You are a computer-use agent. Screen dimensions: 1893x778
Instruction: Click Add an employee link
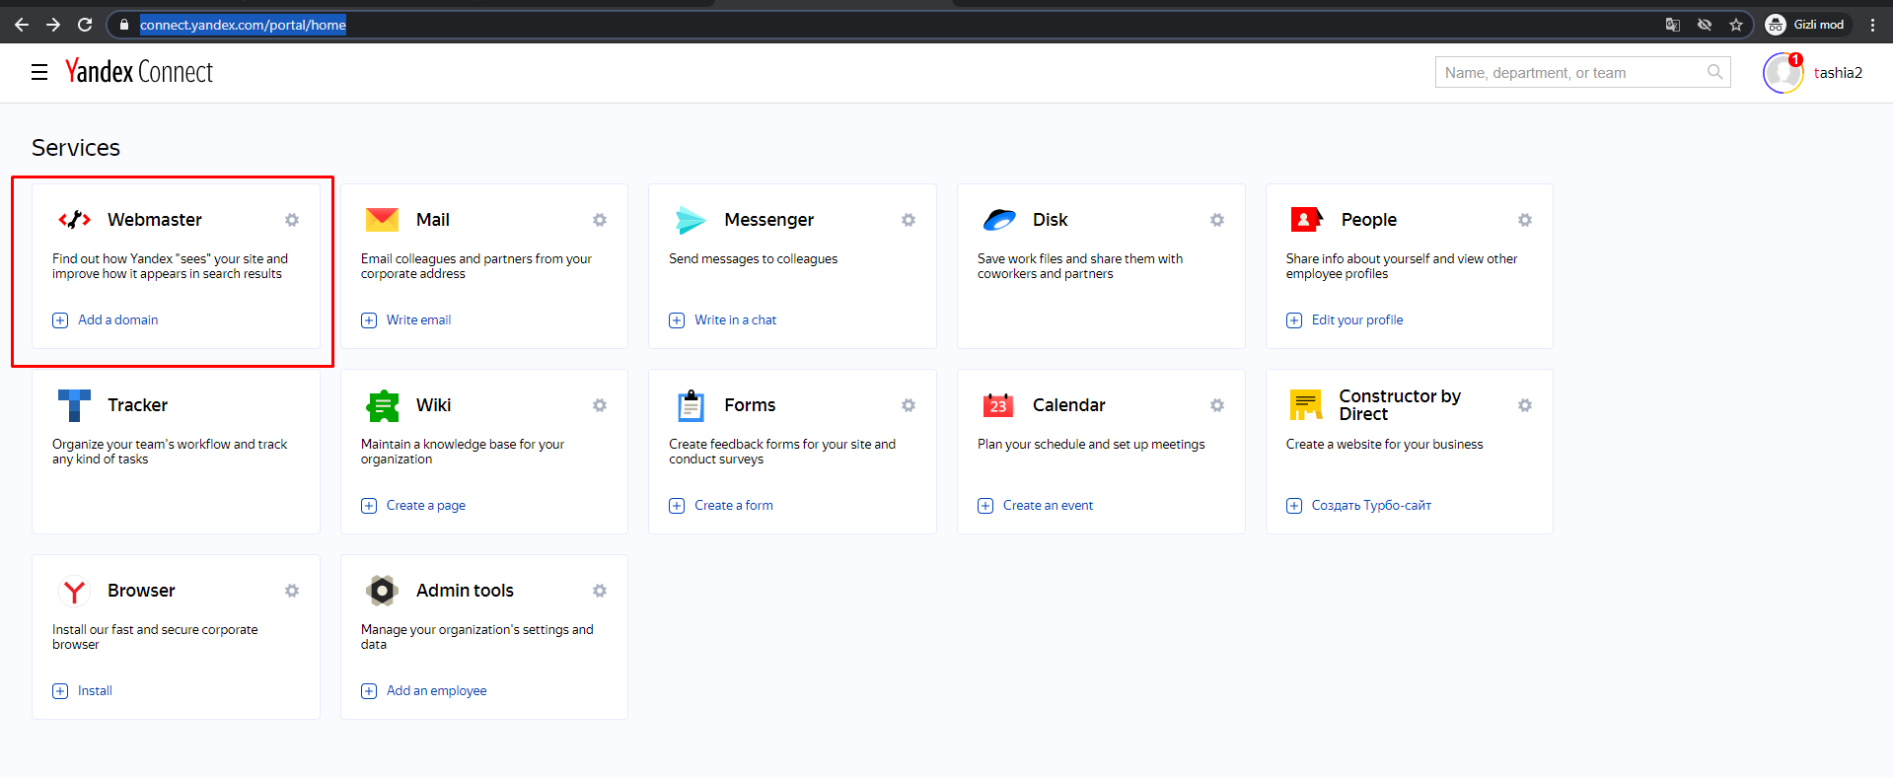436,691
